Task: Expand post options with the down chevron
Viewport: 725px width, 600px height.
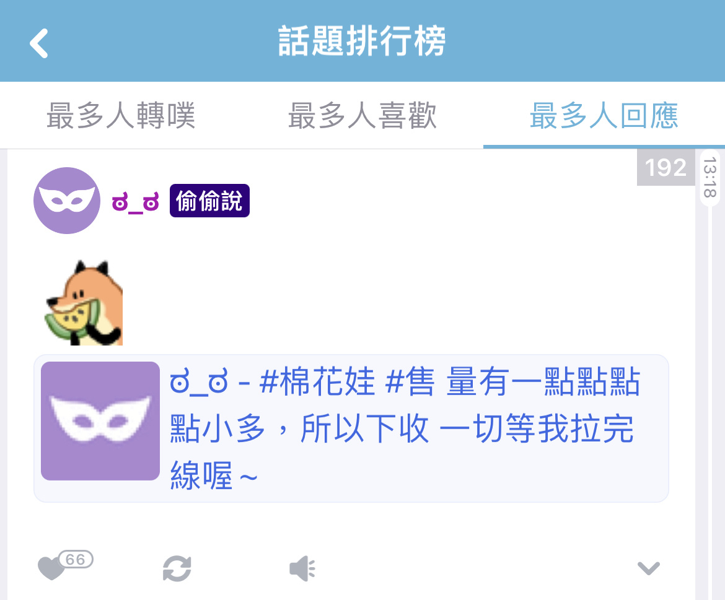Action: (x=648, y=568)
